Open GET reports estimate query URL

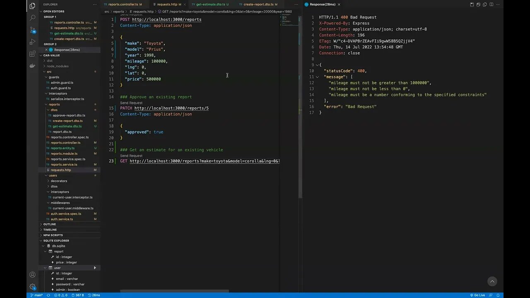[205, 161]
